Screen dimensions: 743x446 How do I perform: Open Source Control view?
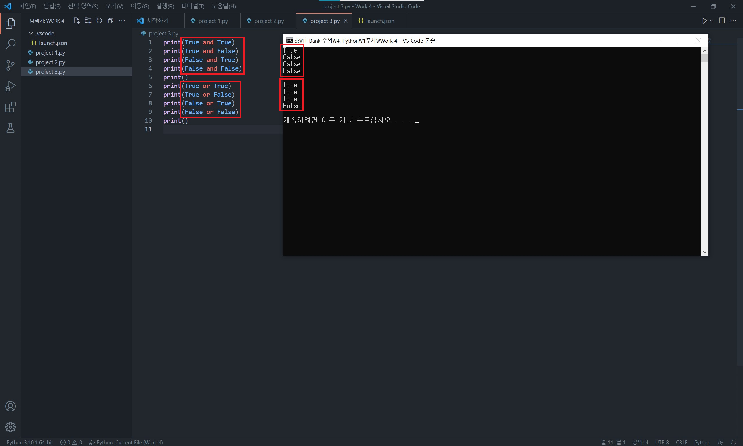10,65
